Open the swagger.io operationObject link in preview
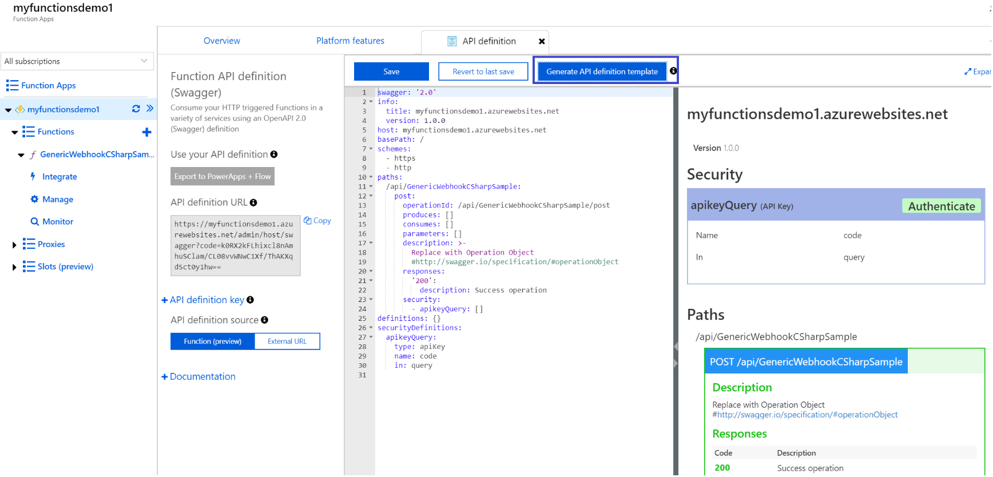The height and width of the screenshot is (477, 993). [x=807, y=415]
